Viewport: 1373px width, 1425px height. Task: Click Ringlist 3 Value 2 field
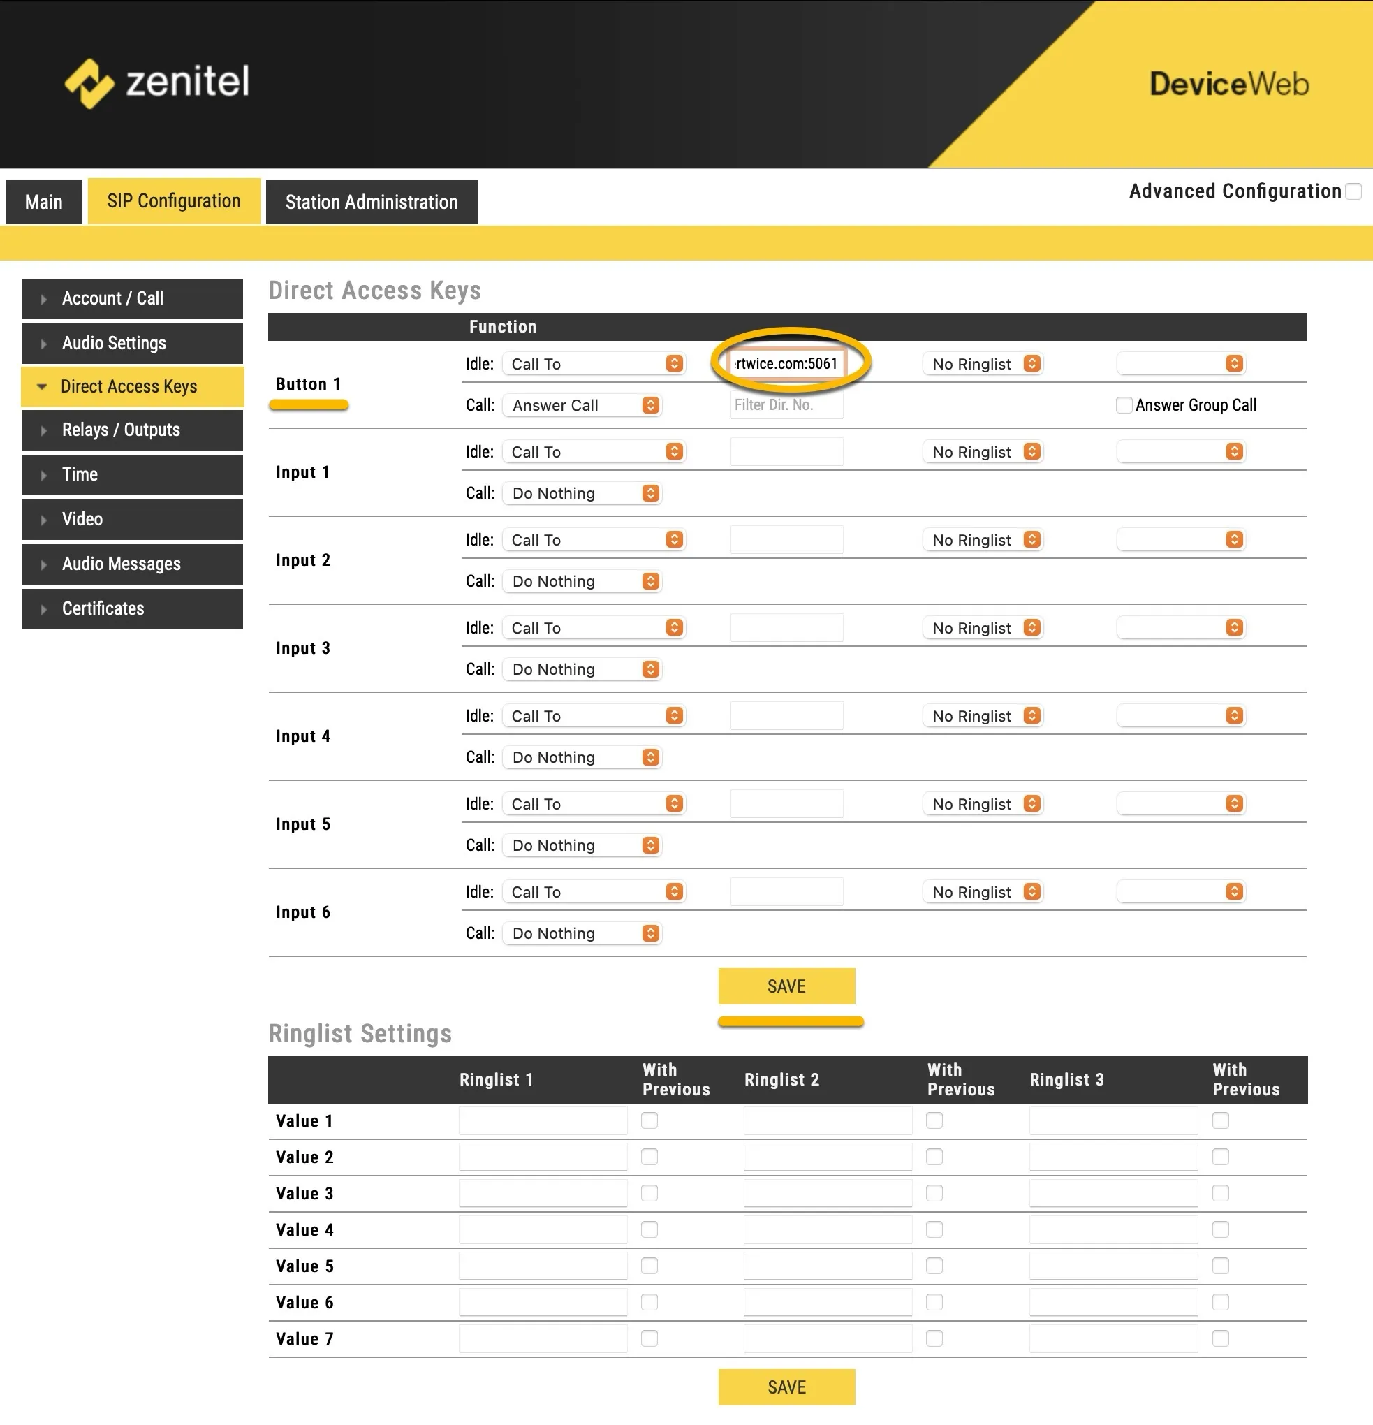(1113, 1157)
